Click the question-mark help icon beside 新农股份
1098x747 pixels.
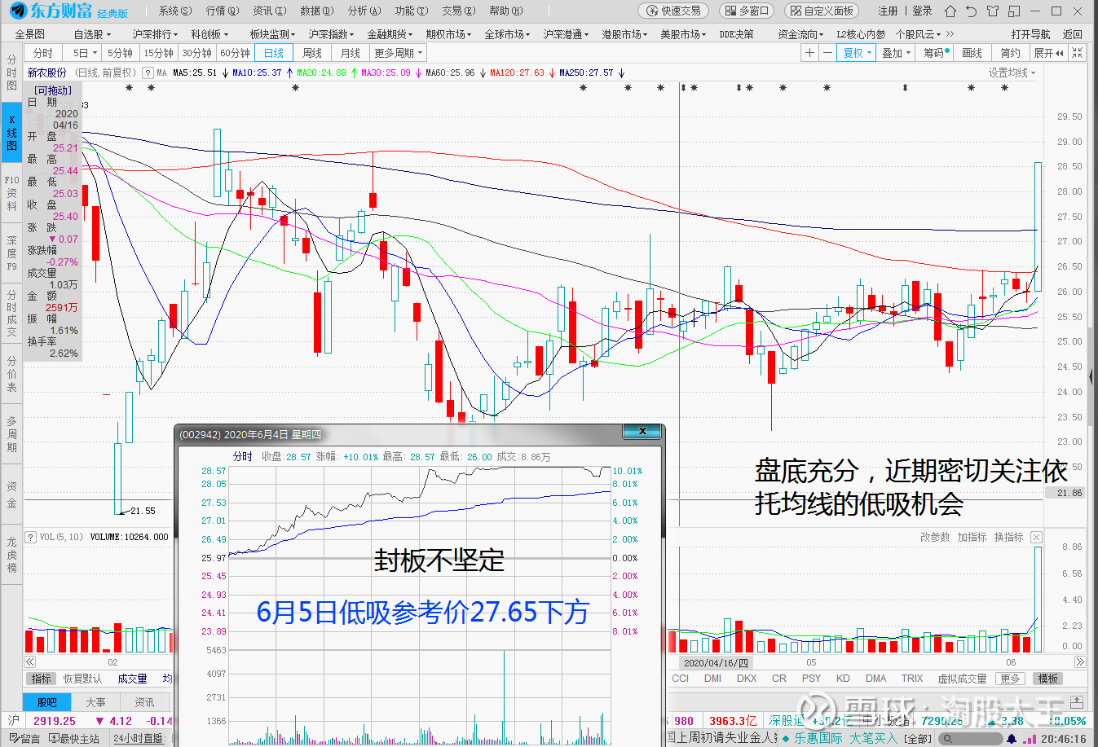tap(148, 73)
